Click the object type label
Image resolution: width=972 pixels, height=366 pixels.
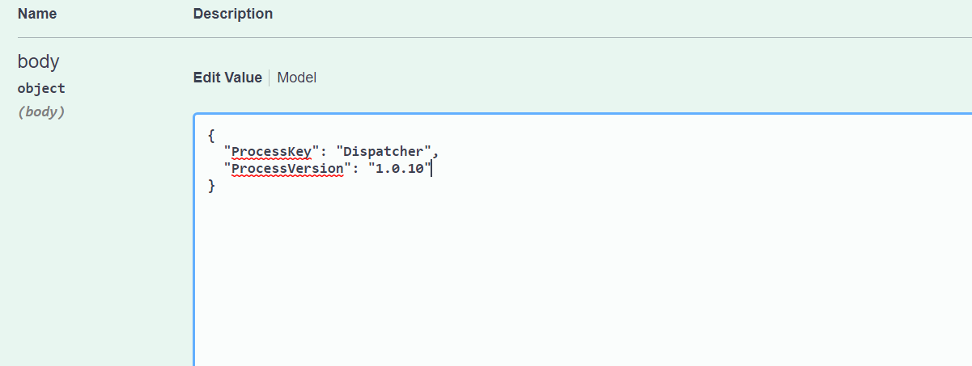click(41, 88)
